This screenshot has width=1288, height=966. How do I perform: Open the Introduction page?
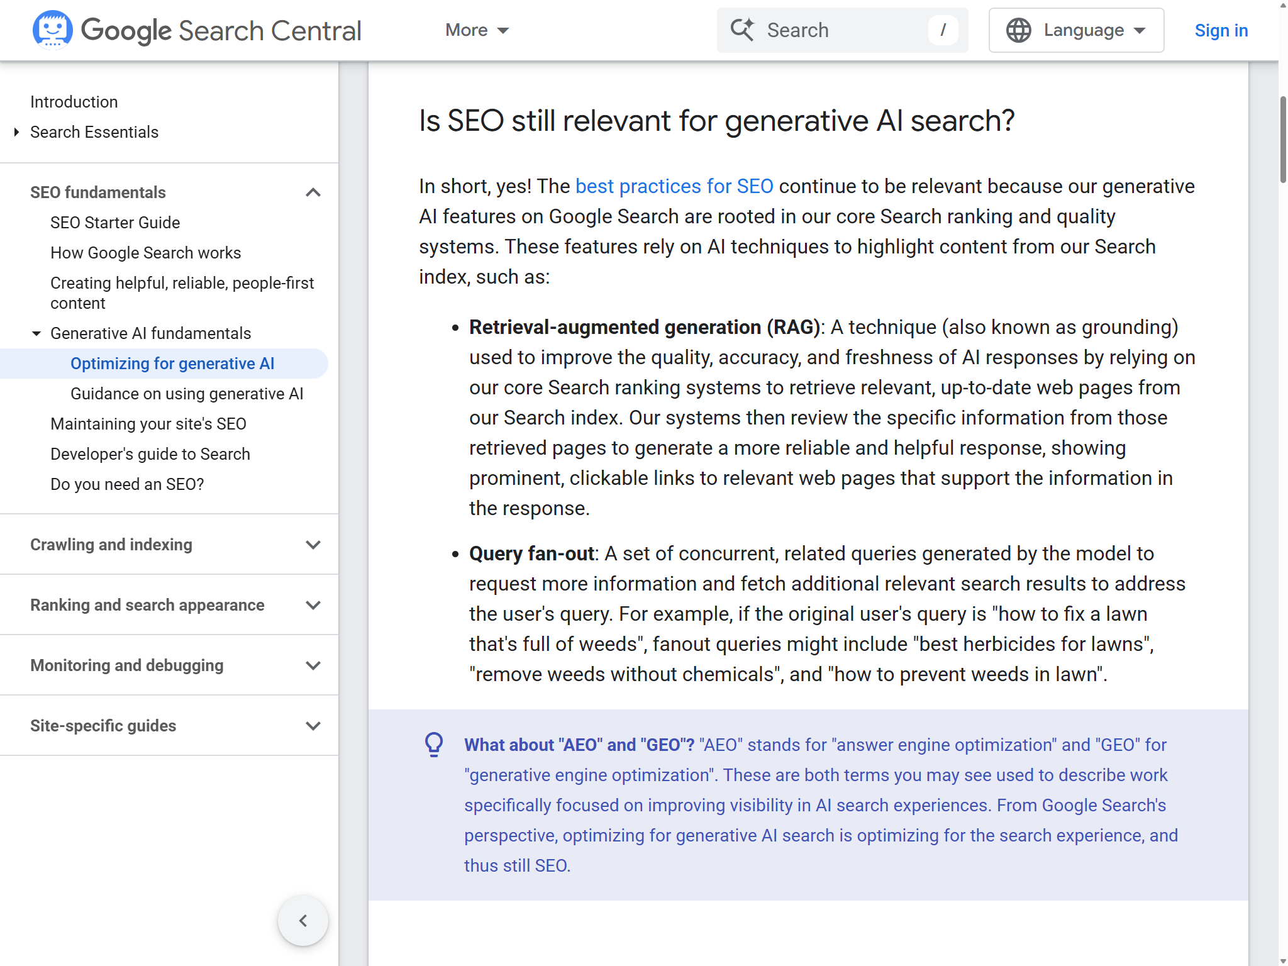tap(74, 102)
